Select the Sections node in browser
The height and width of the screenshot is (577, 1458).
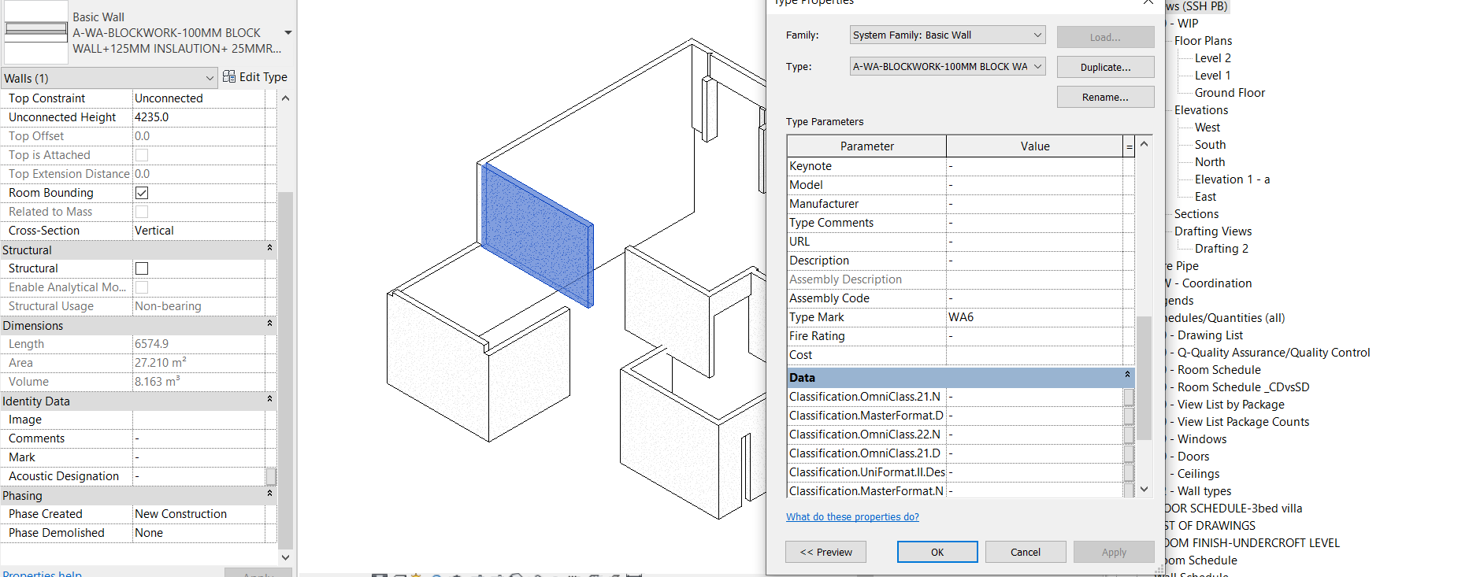pos(1196,214)
